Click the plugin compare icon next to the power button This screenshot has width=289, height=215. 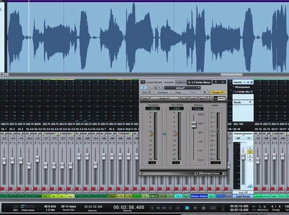click(x=149, y=88)
